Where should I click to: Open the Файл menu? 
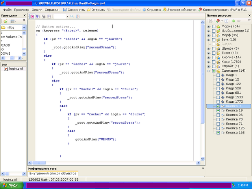coord(7,9)
